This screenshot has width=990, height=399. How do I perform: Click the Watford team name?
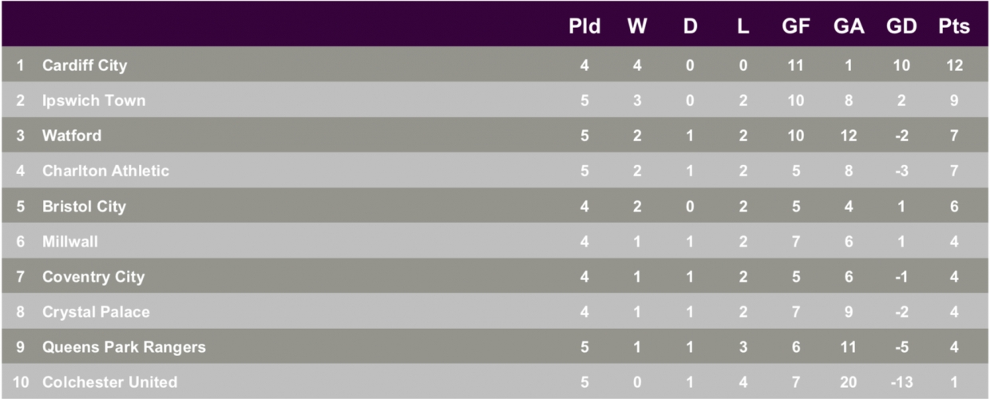point(72,136)
